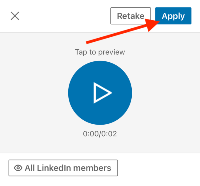Click the eye icon for visibility

coord(18,168)
